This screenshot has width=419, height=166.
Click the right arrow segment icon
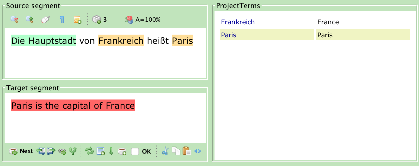click(x=51, y=151)
